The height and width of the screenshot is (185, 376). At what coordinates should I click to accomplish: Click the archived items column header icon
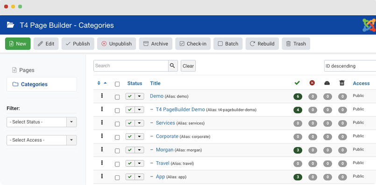pos(327,83)
